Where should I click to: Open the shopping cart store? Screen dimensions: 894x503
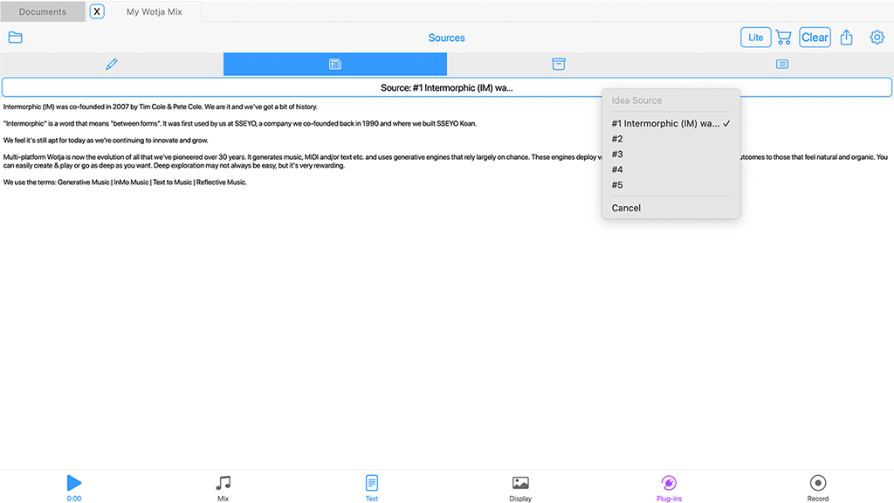point(783,37)
